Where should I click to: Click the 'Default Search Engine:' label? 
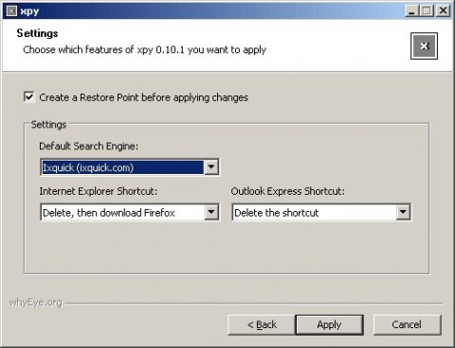(x=89, y=147)
